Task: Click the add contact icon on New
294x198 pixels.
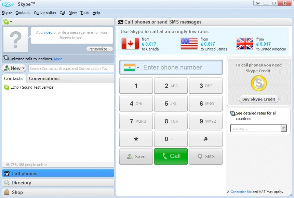Action: point(7,68)
